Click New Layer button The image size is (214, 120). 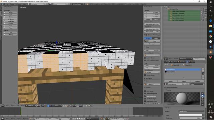click(152, 44)
